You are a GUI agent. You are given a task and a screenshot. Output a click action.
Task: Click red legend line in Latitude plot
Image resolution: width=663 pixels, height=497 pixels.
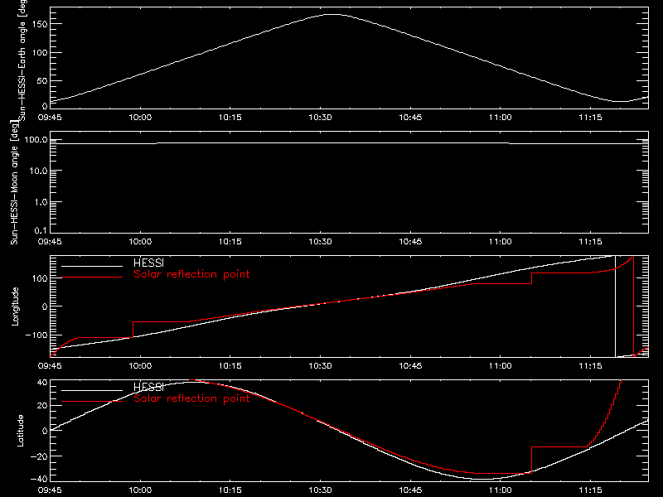coord(92,402)
